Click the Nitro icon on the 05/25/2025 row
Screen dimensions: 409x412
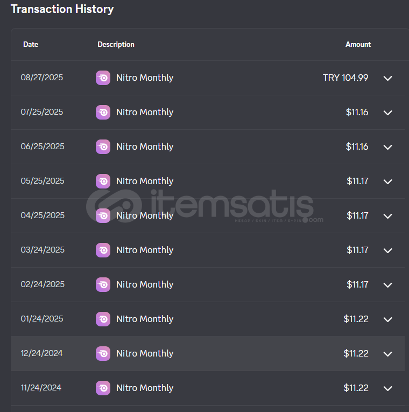click(103, 181)
